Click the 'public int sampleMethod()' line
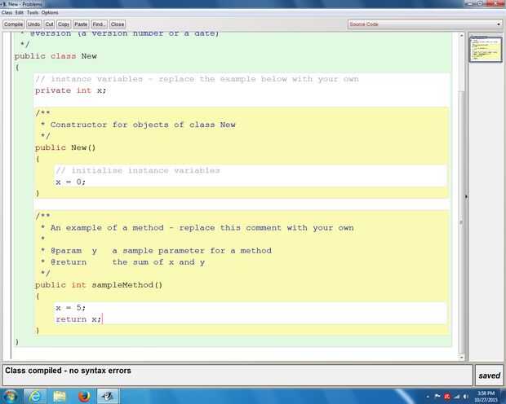Viewport: 506px width, 404px height. pos(99,285)
